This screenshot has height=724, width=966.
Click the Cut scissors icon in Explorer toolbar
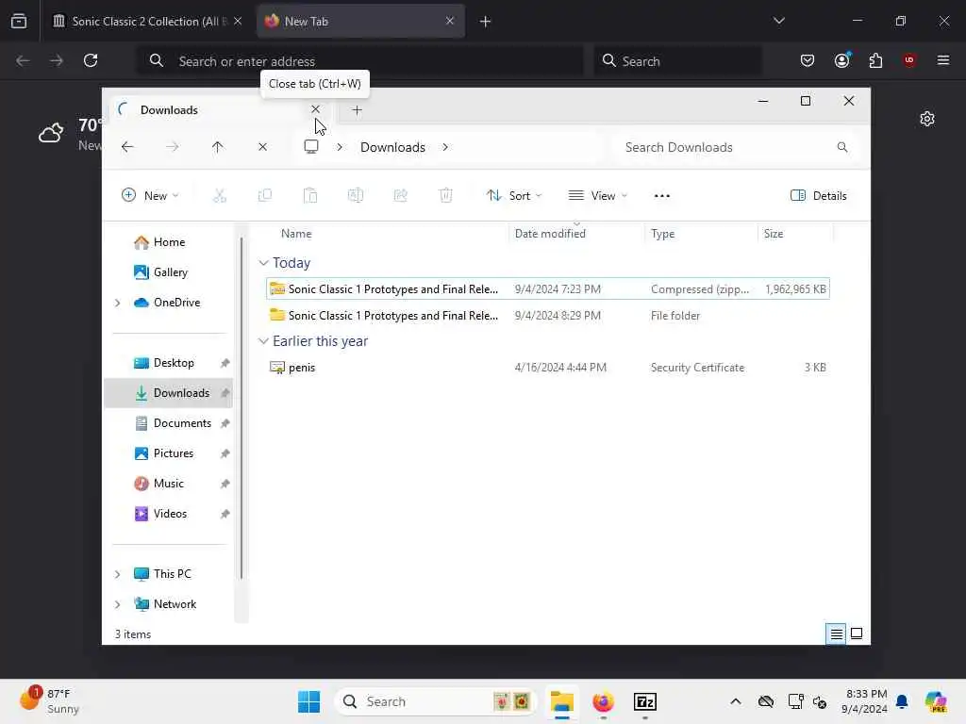219,196
